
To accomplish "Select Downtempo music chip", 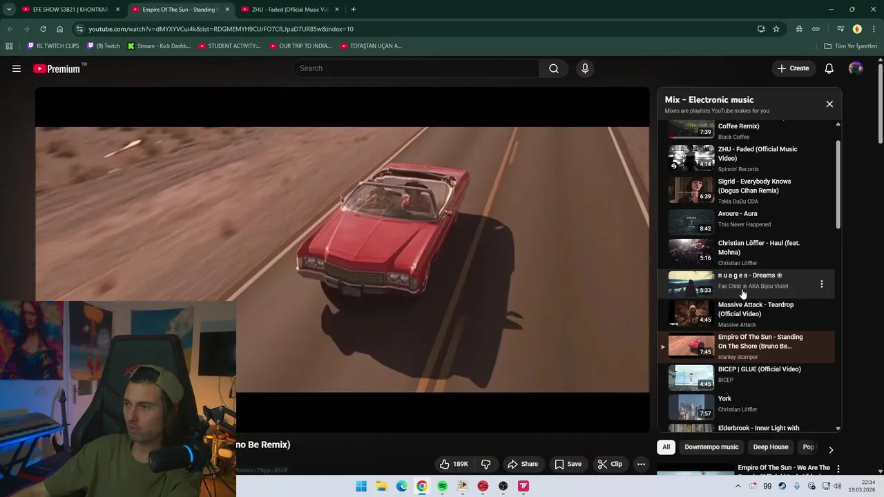I will click(711, 447).
